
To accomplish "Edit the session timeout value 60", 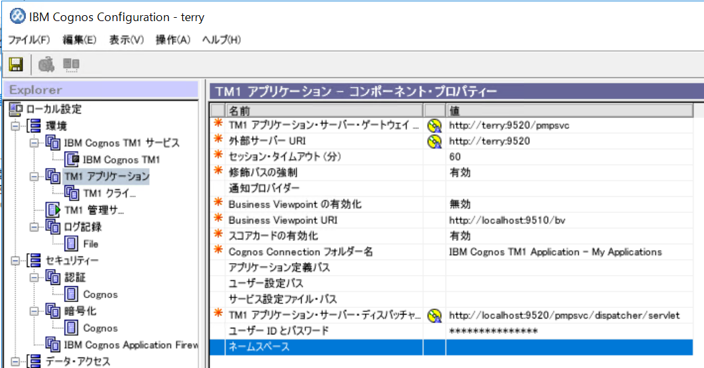I will (455, 156).
